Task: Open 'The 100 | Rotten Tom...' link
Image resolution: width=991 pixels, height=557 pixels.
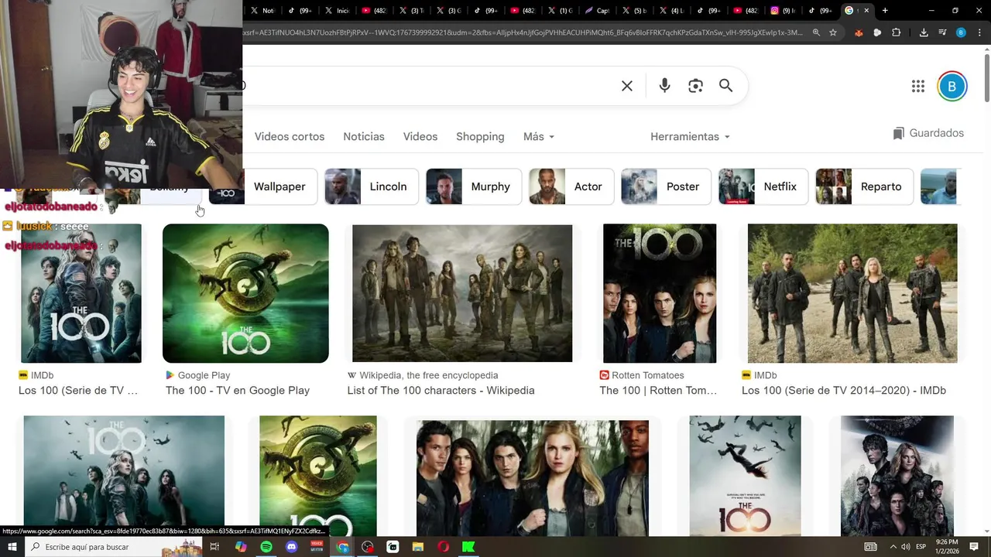Action: tap(658, 391)
